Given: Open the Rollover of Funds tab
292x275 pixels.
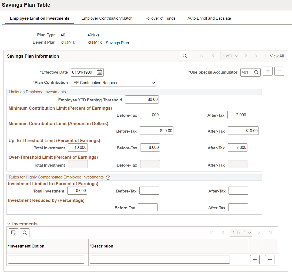Looking at the screenshot, I should (160, 18).
